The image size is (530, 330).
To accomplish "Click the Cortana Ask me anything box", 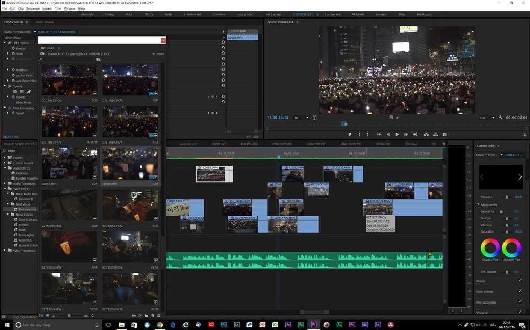I will [x=57, y=325].
